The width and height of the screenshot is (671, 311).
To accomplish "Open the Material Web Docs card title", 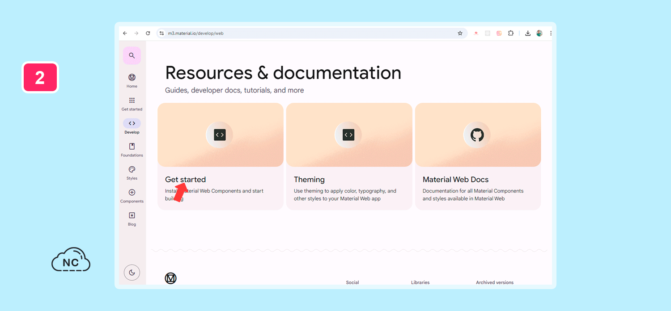I will [x=456, y=180].
